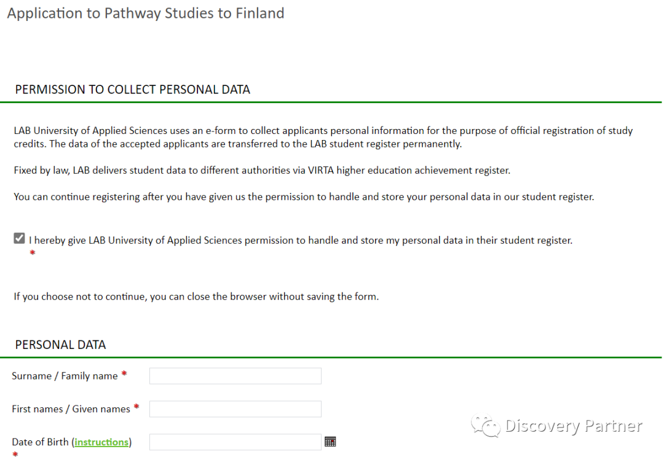Click the red asterisk beside First names label

tap(136, 407)
